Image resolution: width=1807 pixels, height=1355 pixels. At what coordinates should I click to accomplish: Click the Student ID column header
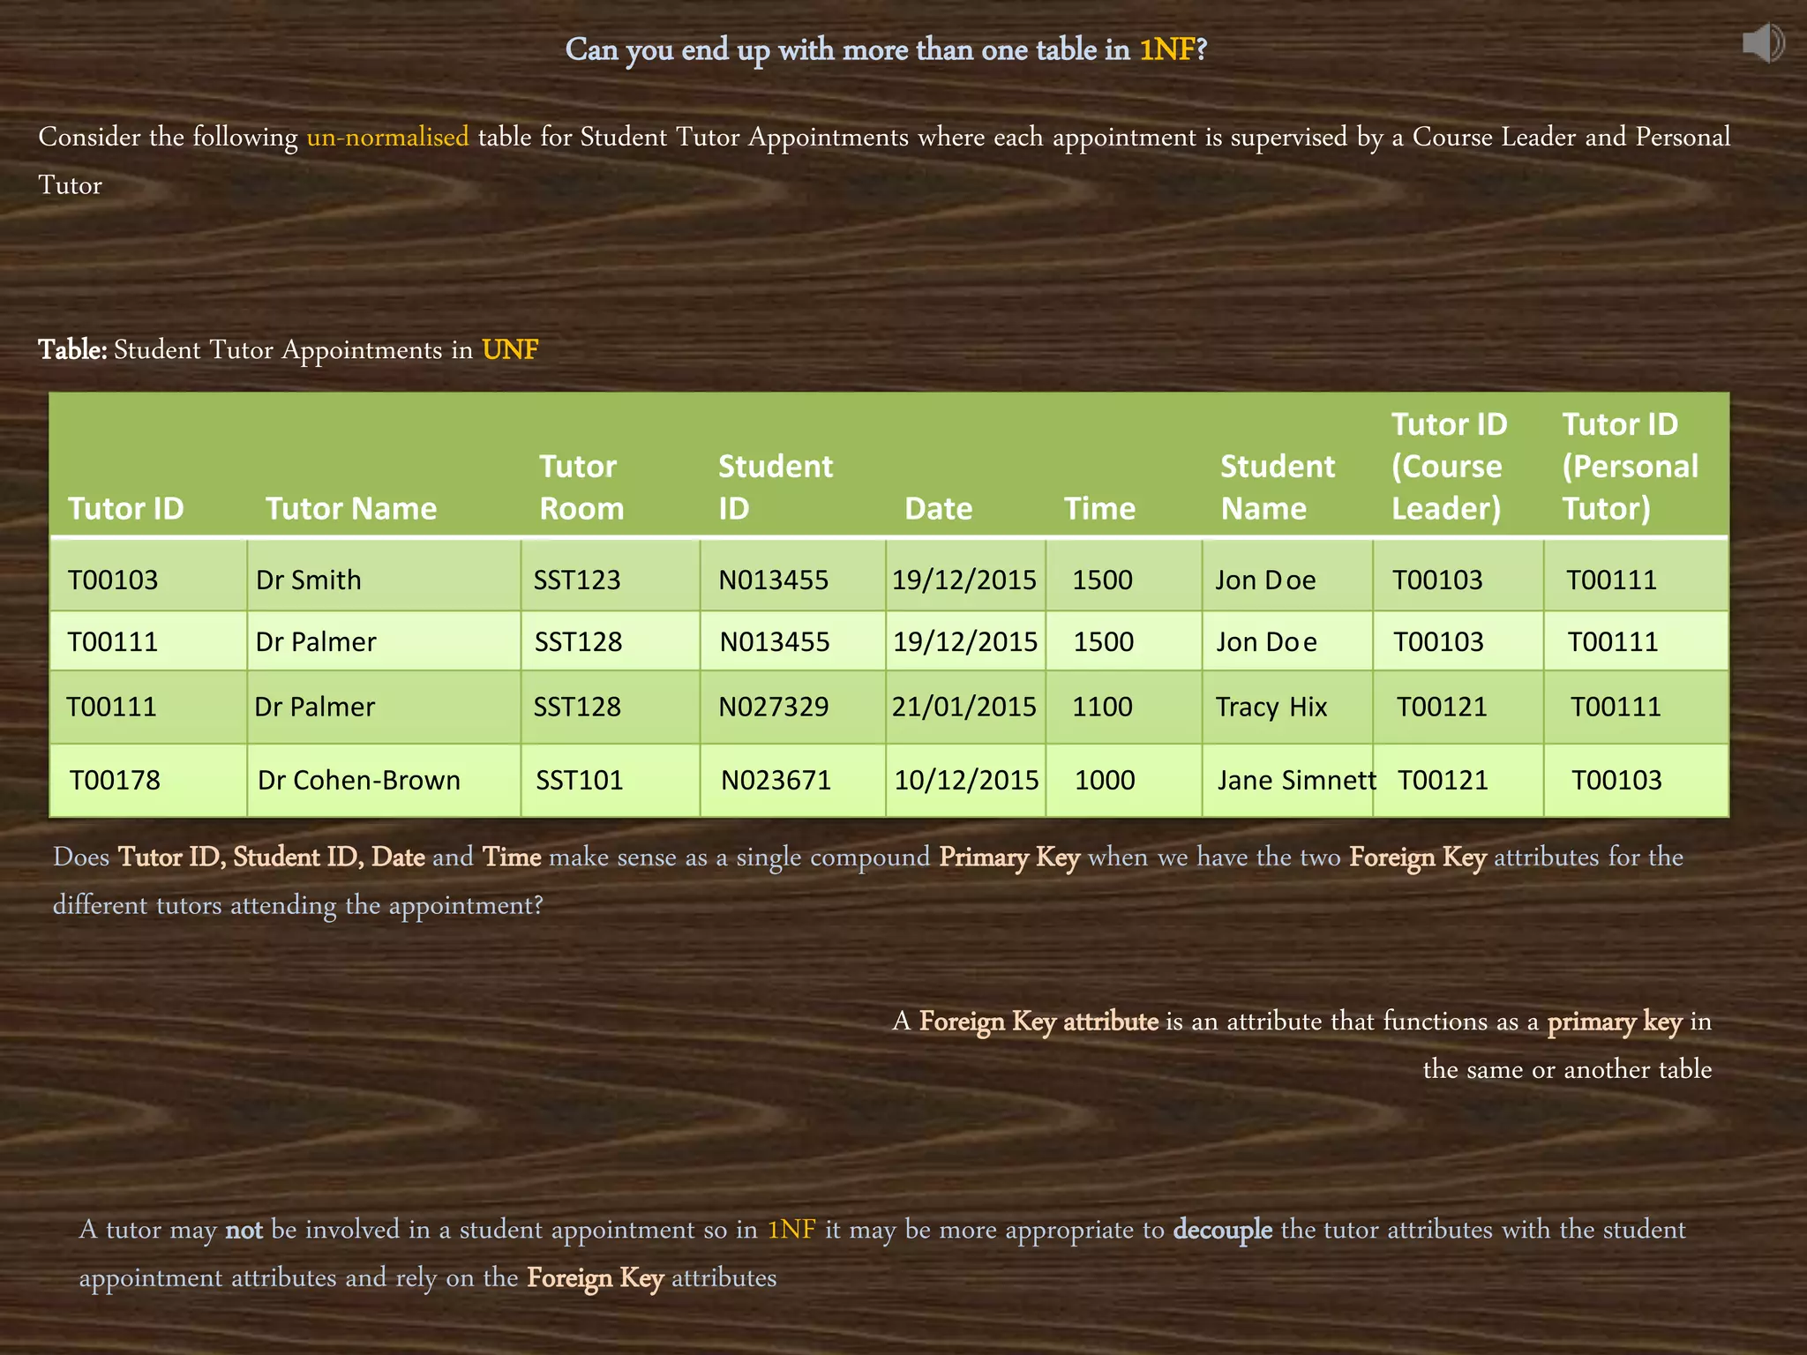click(x=775, y=487)
